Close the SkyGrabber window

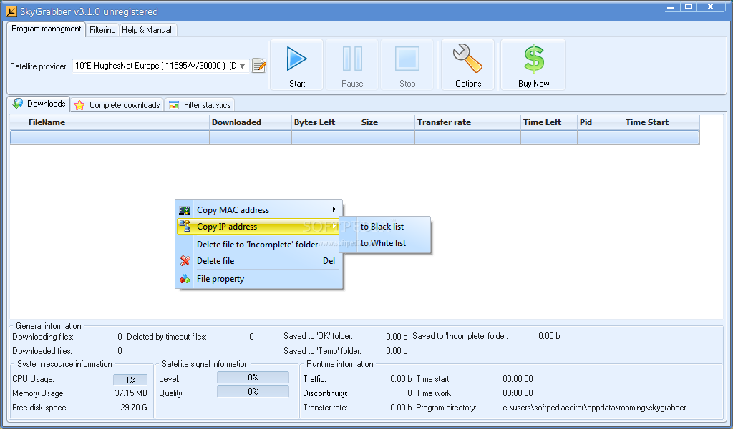[712, 6]
